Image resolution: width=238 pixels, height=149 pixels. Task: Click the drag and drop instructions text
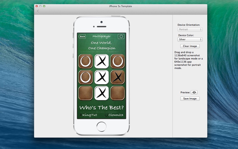coord(189,60)
